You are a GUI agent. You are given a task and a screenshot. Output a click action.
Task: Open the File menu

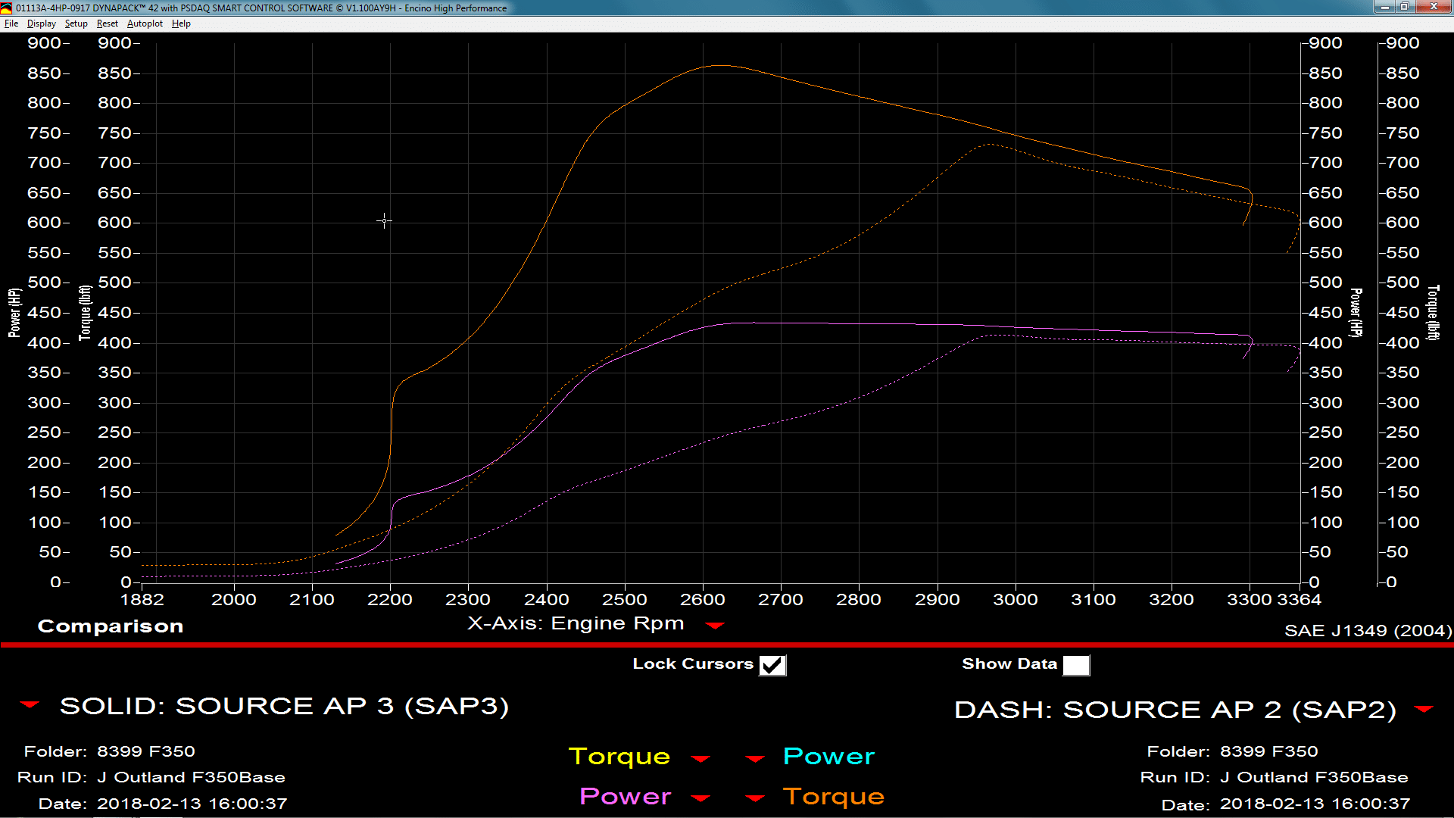11,23
